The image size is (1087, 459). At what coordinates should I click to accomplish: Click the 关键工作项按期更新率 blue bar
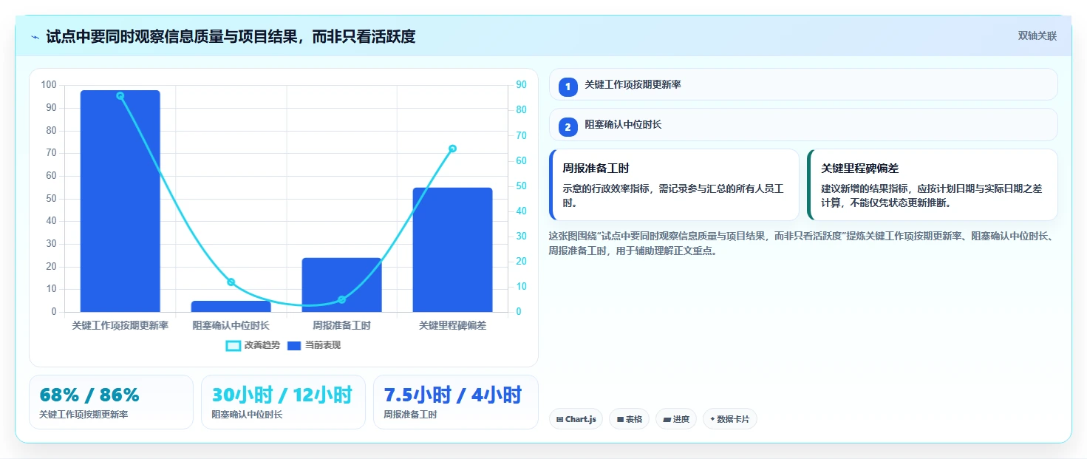pyautogui.click(x=120, y=201)
